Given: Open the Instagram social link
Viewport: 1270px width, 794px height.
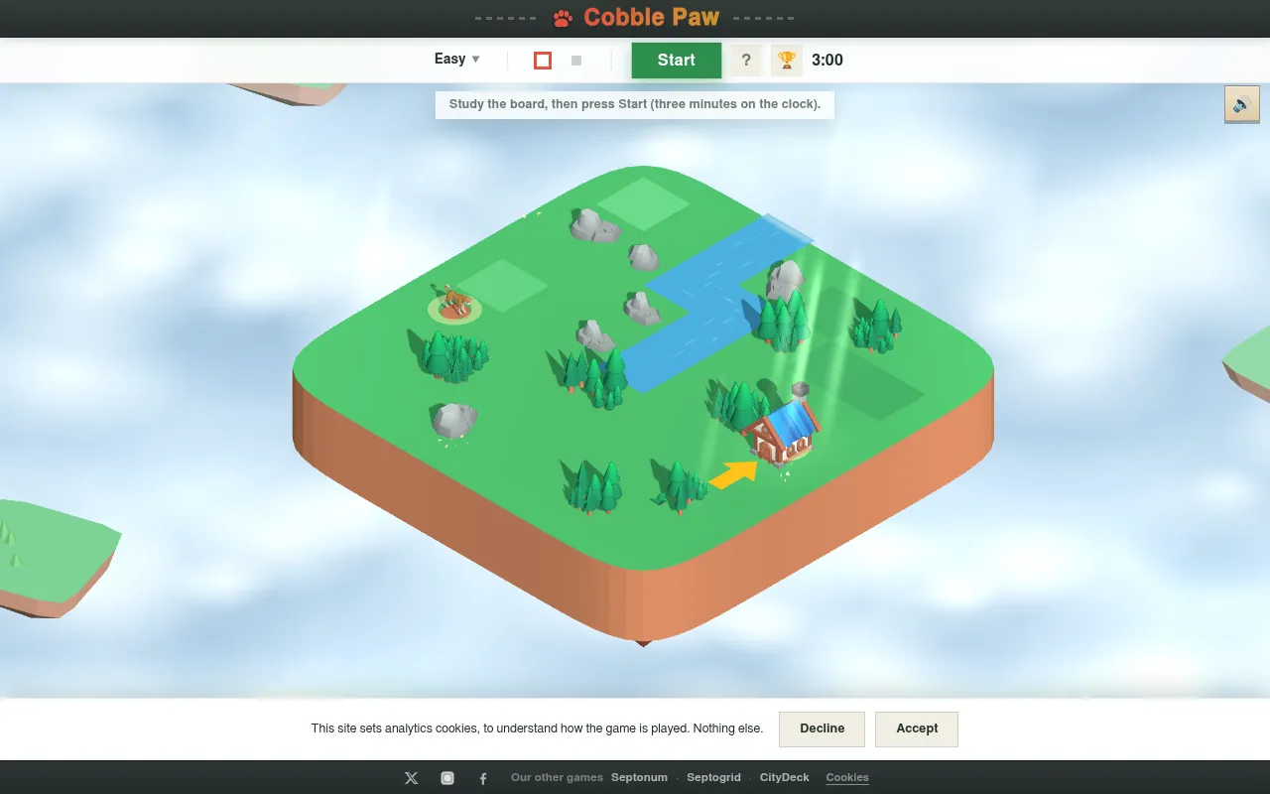Looking at the screenshot, I should [x=447, y=778].
